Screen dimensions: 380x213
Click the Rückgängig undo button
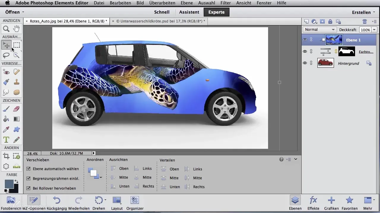click(x=56, y=200)
